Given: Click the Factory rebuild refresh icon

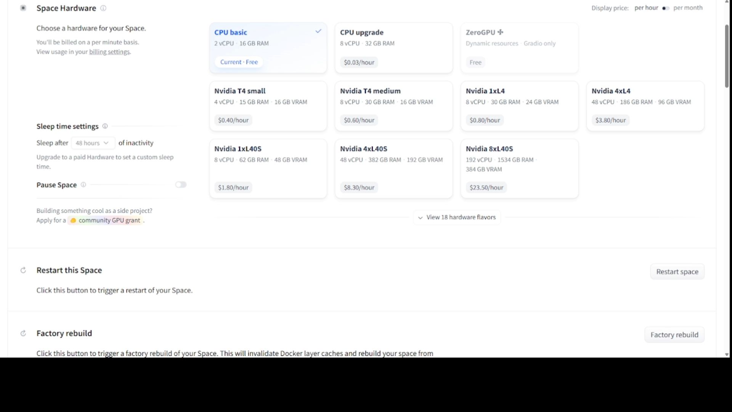Looking at the screenshot, I should pyautogui.click(x=23, y=333).
